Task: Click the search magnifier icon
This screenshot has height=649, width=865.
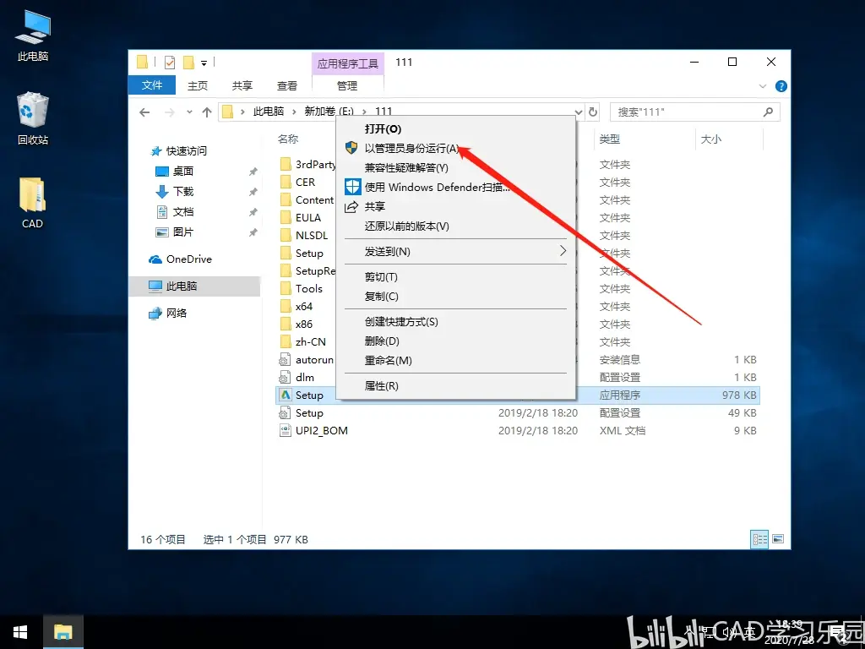Action: [x=768, y=112]
